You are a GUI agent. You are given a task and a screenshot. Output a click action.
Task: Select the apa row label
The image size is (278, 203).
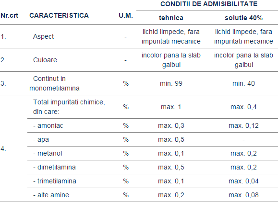(x=41, y=139)
